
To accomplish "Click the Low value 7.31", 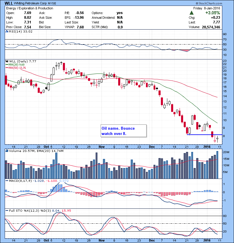I will [27, 22].
